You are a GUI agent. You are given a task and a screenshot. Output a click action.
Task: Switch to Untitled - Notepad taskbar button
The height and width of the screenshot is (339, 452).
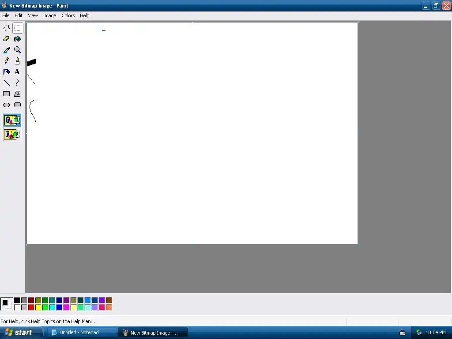[x=82, y=333]
